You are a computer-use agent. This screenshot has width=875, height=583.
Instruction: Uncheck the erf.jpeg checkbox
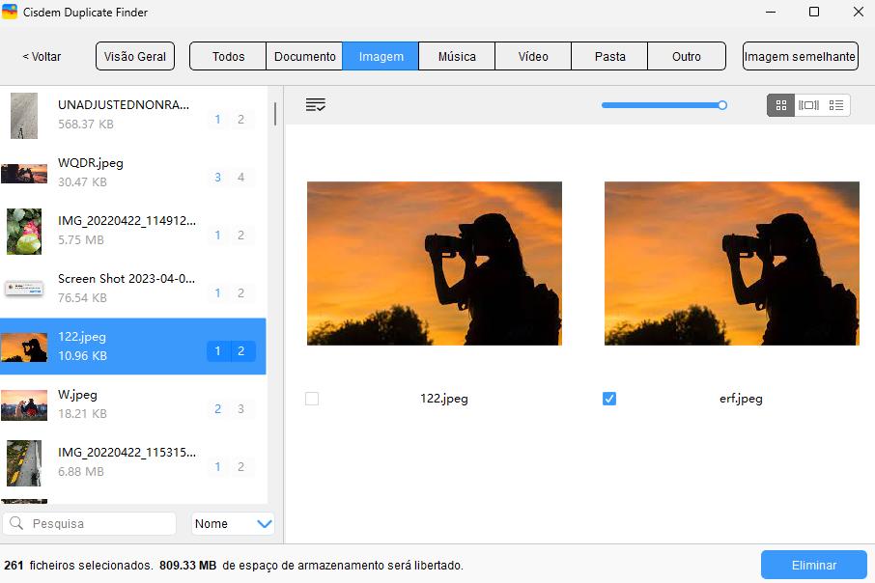tap(609, 399)
